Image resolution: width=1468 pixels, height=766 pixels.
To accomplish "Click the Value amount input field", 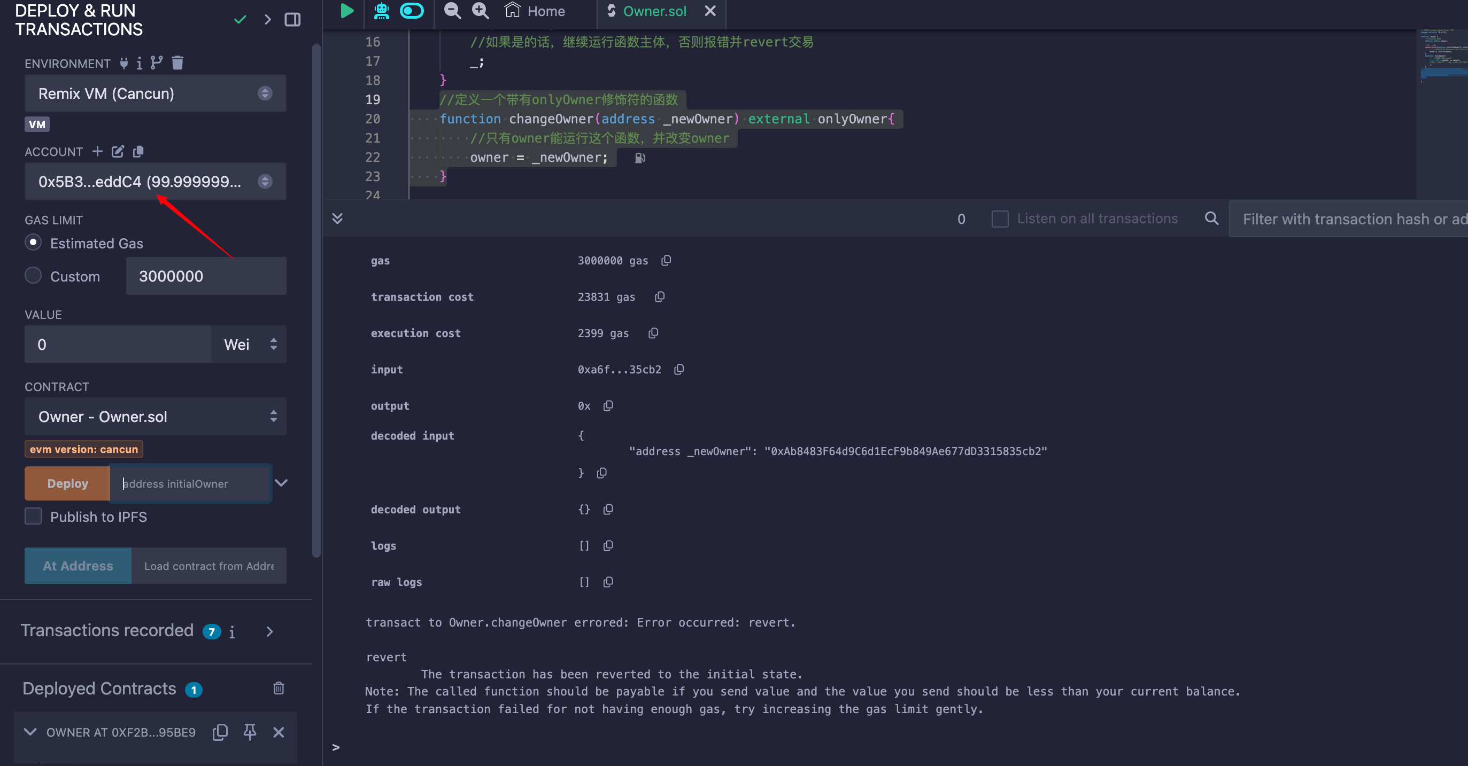I will pyautogui.click(x=118, y=344).
